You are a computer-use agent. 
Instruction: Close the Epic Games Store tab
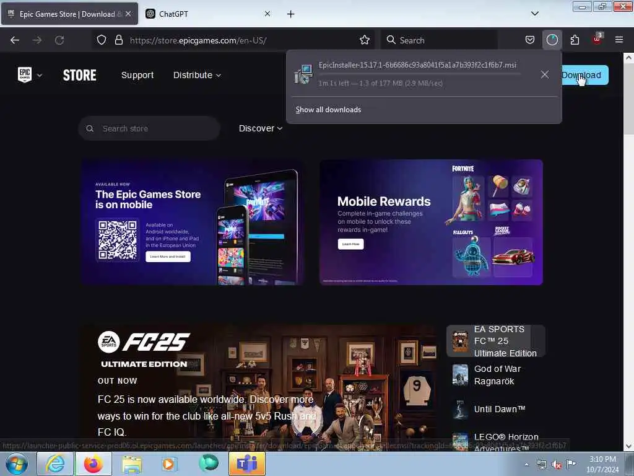pos(128,14)
